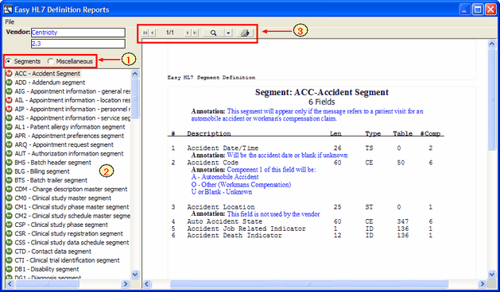
Task: Maximize the Easy HL7 Definition Reports window
Action: click(x=478, y=10)
